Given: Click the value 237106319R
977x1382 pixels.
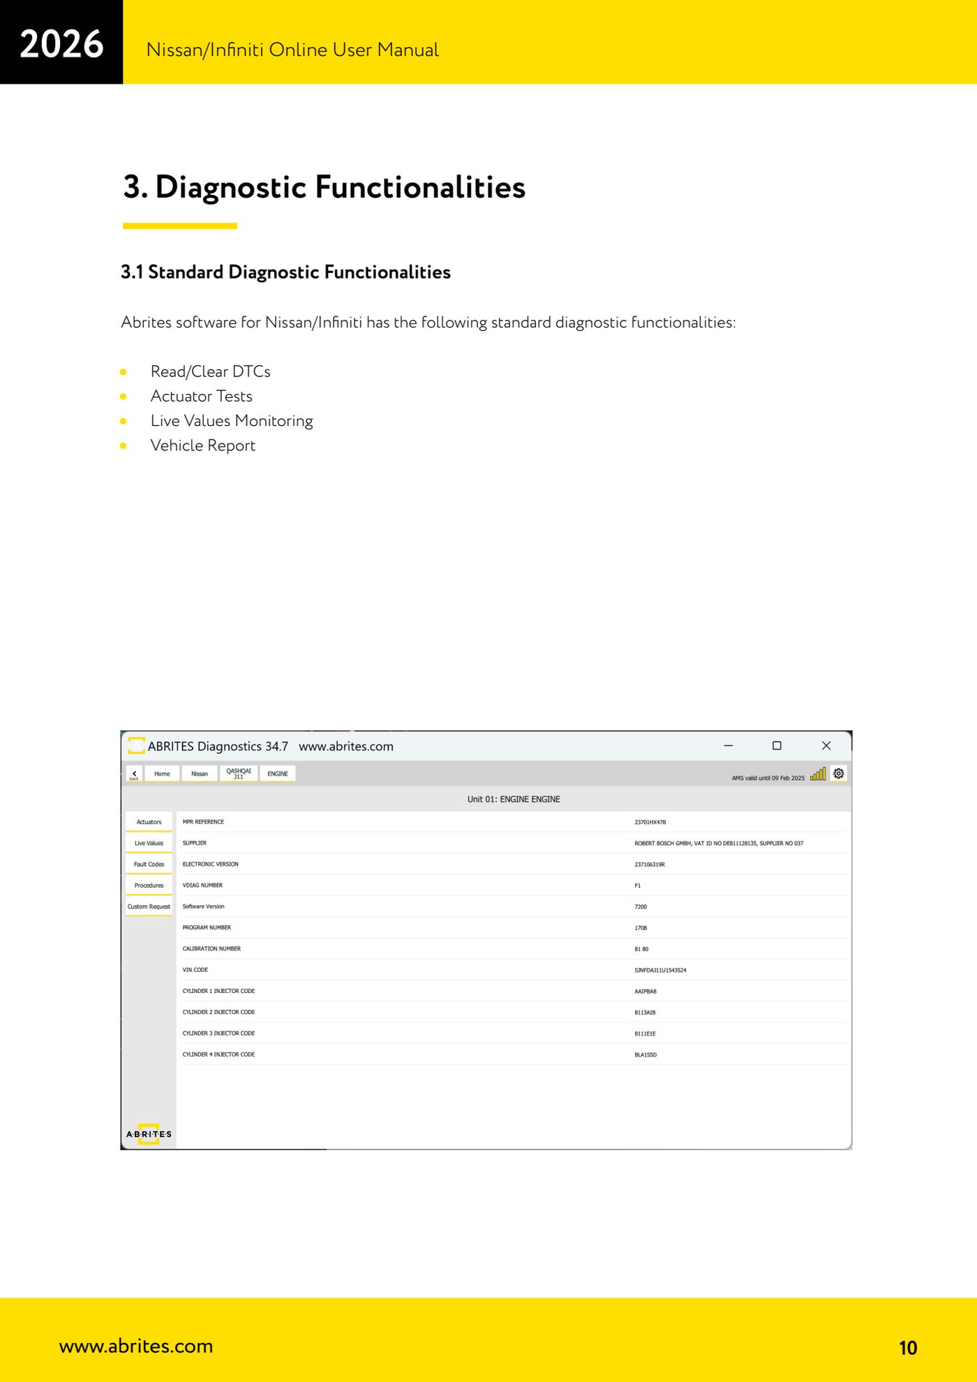Looking at the screenshot, I should pos(650,865).
